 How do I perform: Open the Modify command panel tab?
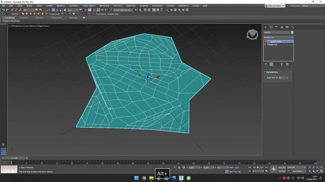click(x=271, y=27)
